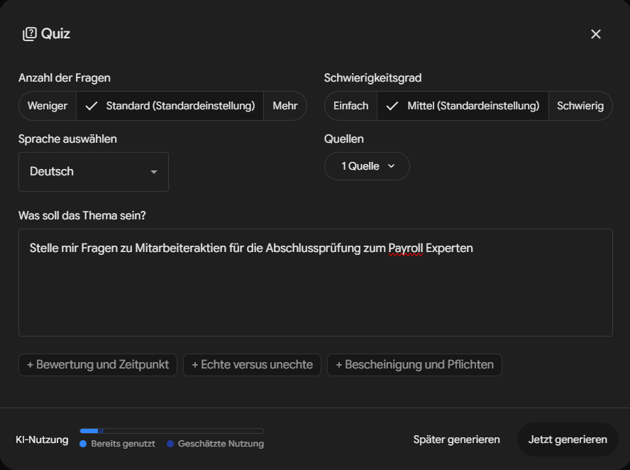Add the Echte versus unechte suggestion
The image size is (630, 470).
pos(252,365)
